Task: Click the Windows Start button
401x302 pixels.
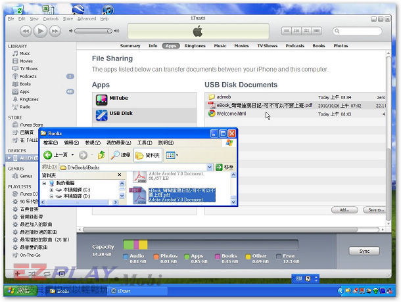Action: pos(20,290)
